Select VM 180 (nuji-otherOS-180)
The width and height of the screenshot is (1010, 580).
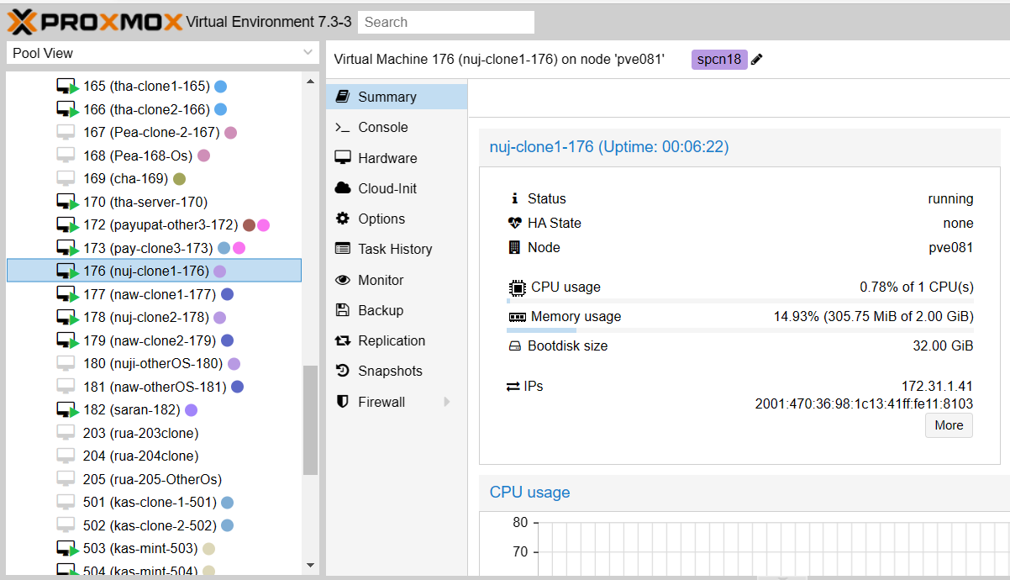point(154,363)
